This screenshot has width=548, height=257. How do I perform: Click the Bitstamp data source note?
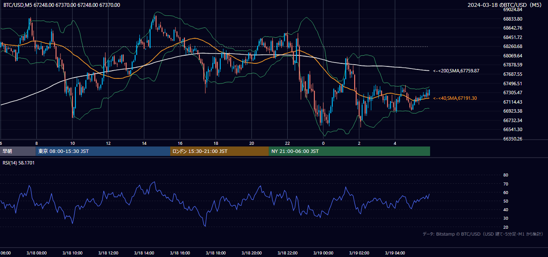pyautogui.click(x=483, y=234)
